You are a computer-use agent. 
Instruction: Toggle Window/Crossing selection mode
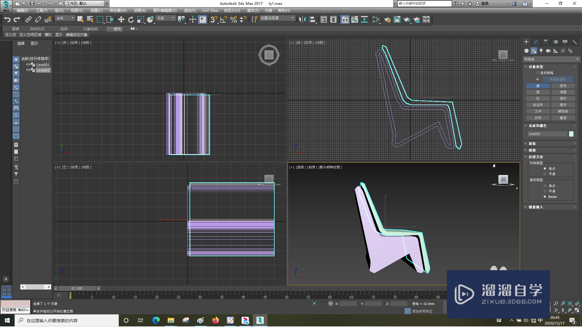(x=110, y=20)
